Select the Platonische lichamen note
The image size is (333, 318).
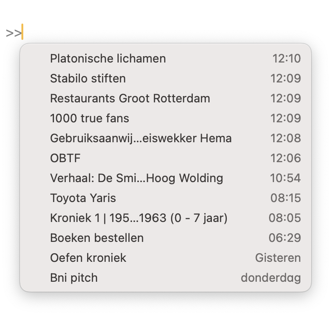pos(108,58)
